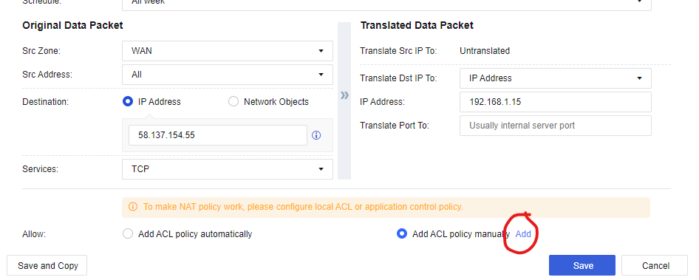699x280 pixels.
Task: Click the translated IP Address 192.168.1.15 field
Action: pyautogui.click(x=556, y=102)
